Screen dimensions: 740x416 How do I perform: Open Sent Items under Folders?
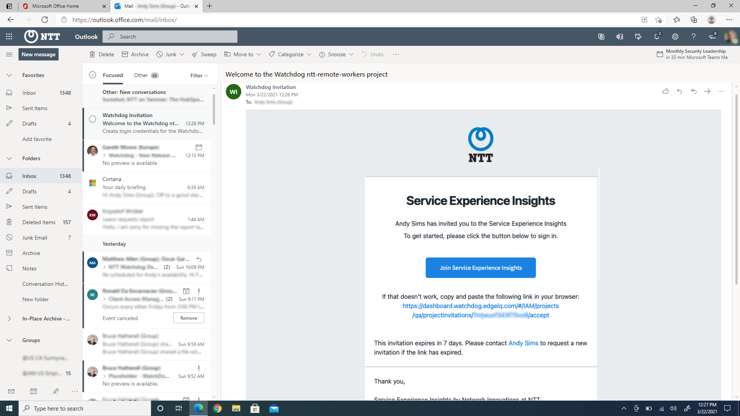coord(41,207)
